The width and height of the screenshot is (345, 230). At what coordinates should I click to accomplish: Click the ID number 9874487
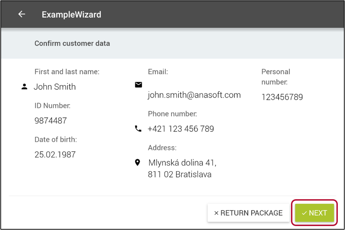point(50,121)
